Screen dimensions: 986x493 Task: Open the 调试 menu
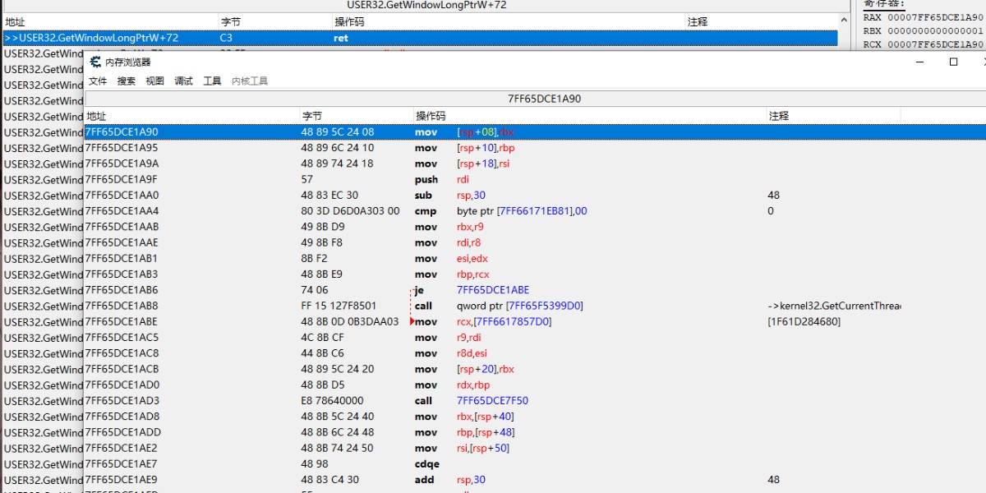184,81
